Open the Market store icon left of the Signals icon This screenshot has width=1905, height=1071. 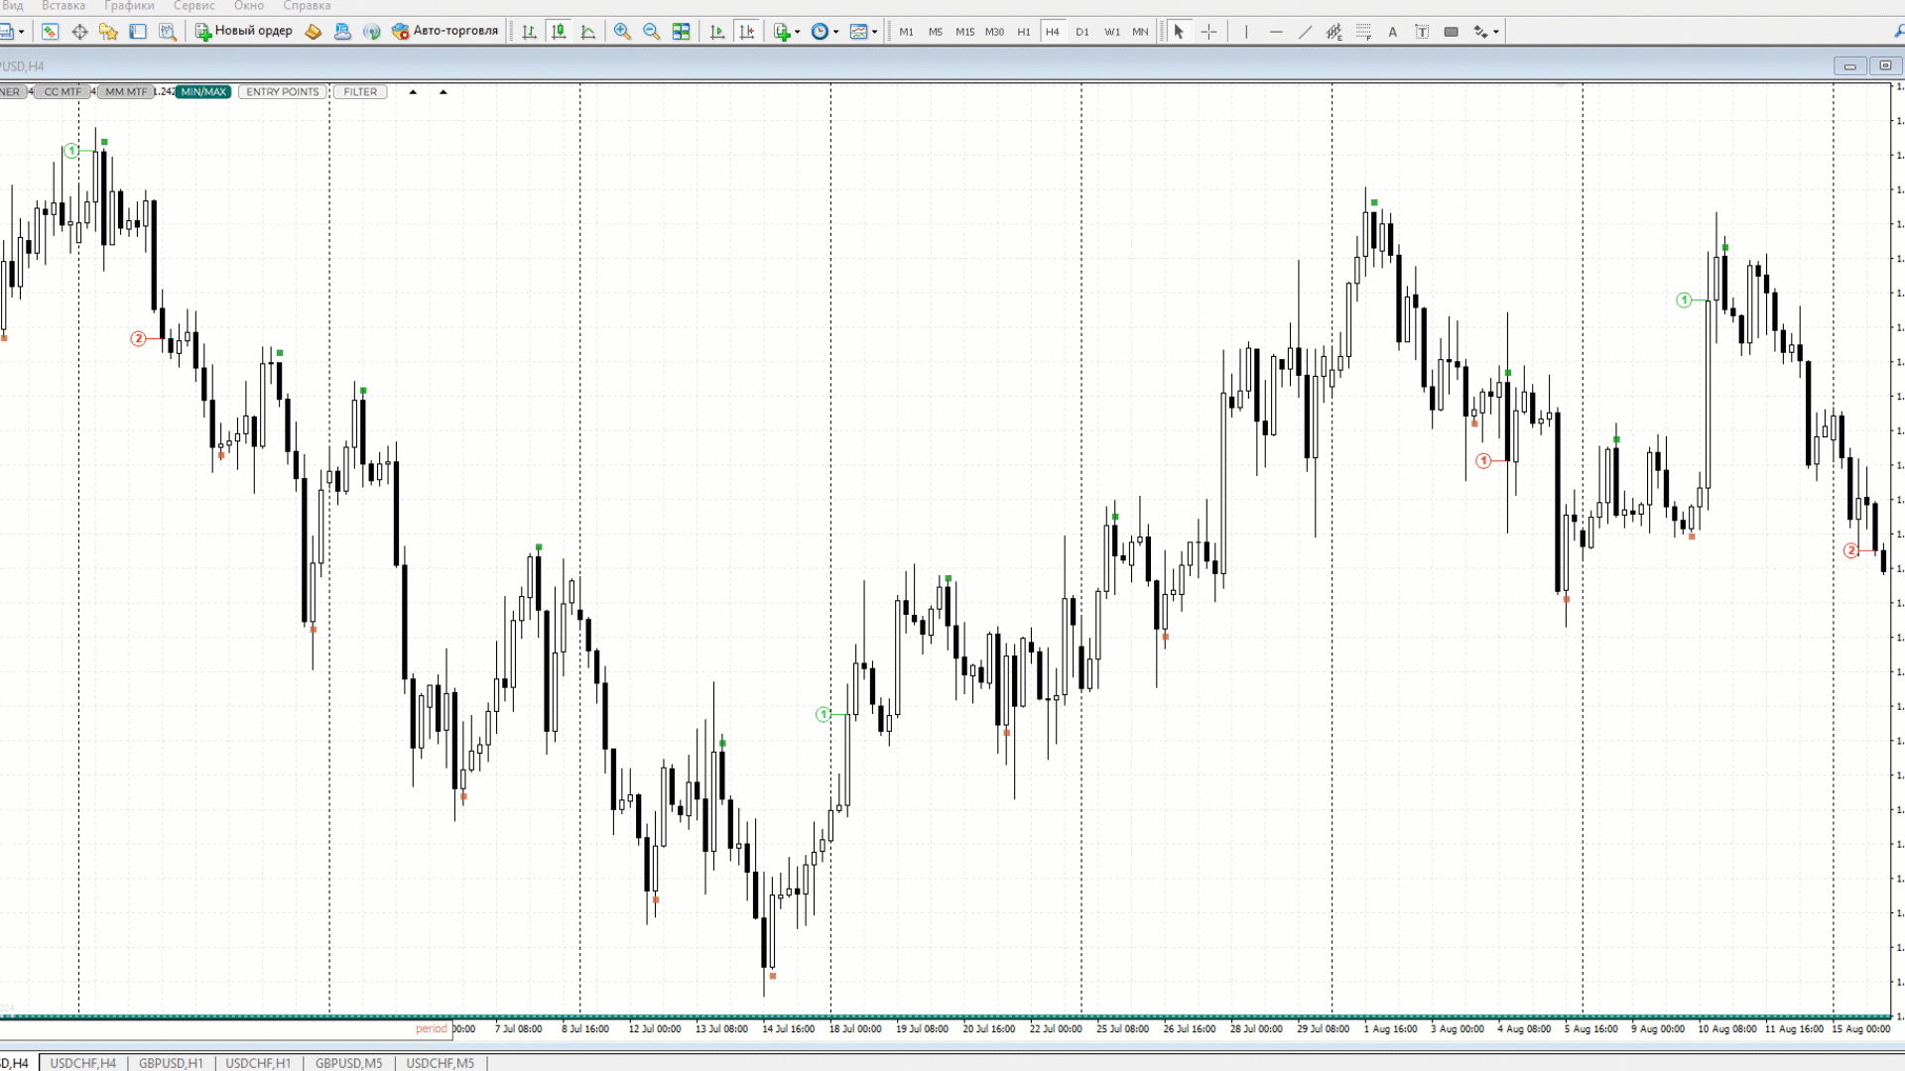pyautogui.click(x=342, y=32)
